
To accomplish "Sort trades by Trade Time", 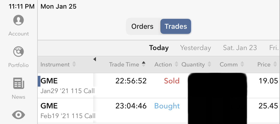I will 127,65.
